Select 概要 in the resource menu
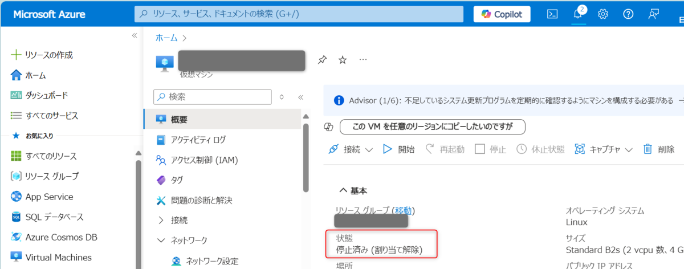 click(x=222, y=119)
